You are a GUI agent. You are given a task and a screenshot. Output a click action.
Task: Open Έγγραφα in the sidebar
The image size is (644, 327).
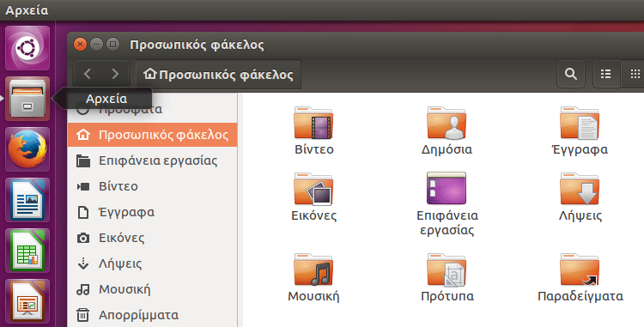pyautogui.click(x=152, y=212)
